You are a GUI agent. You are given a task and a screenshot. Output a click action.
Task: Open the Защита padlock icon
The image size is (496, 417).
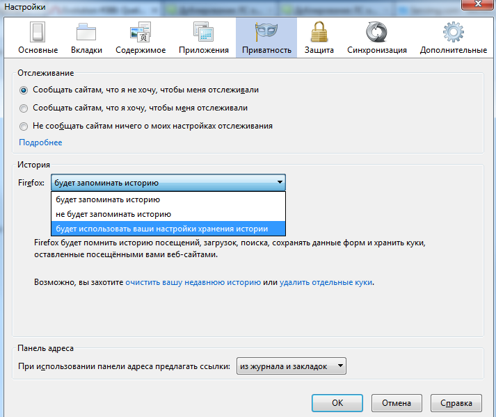(319, 32)
